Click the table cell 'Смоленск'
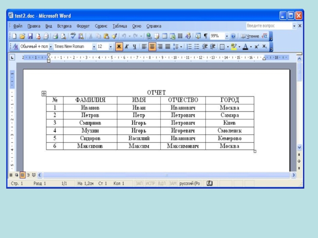 point(230,131)
